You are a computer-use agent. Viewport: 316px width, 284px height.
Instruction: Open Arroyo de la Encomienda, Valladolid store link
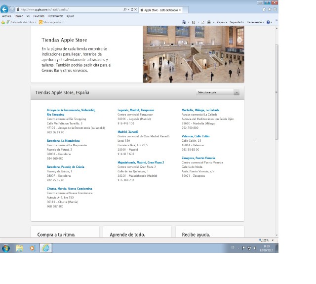pos(71,112)
